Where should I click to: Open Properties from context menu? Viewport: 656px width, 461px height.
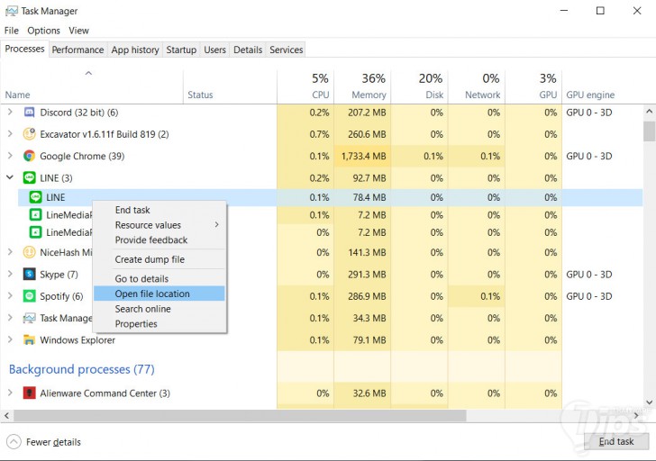point(159,323)
